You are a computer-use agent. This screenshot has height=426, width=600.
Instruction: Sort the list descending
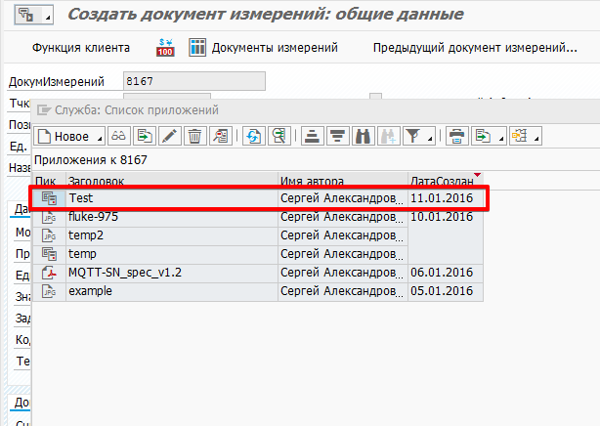coord(338,137)
